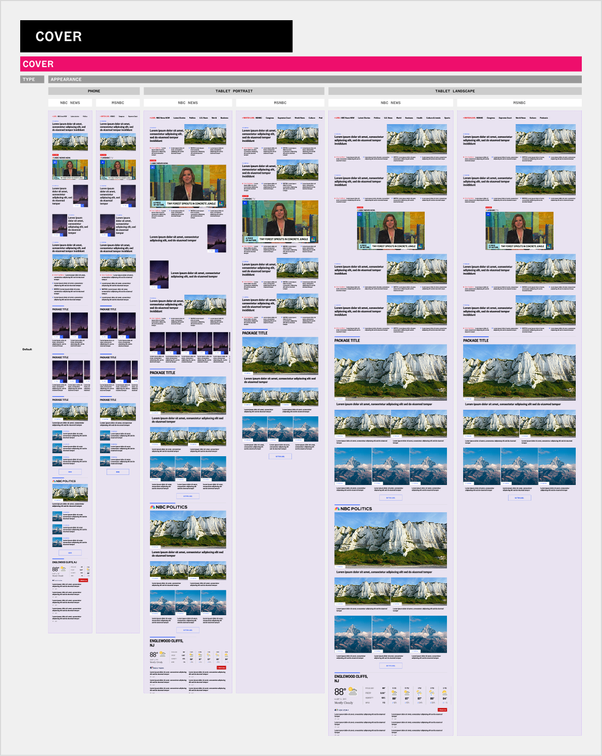Viewport: 602px width, 756px height.
Task: Click the peacock logo of NBC POLITICS in tablet landscape mockup
Action: [337, 509]
